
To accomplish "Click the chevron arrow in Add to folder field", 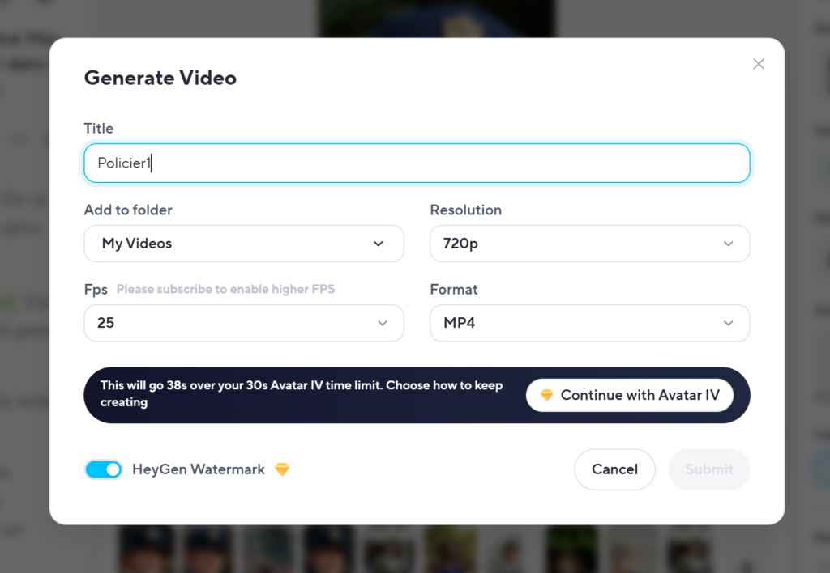I will (x=378, y=244).
